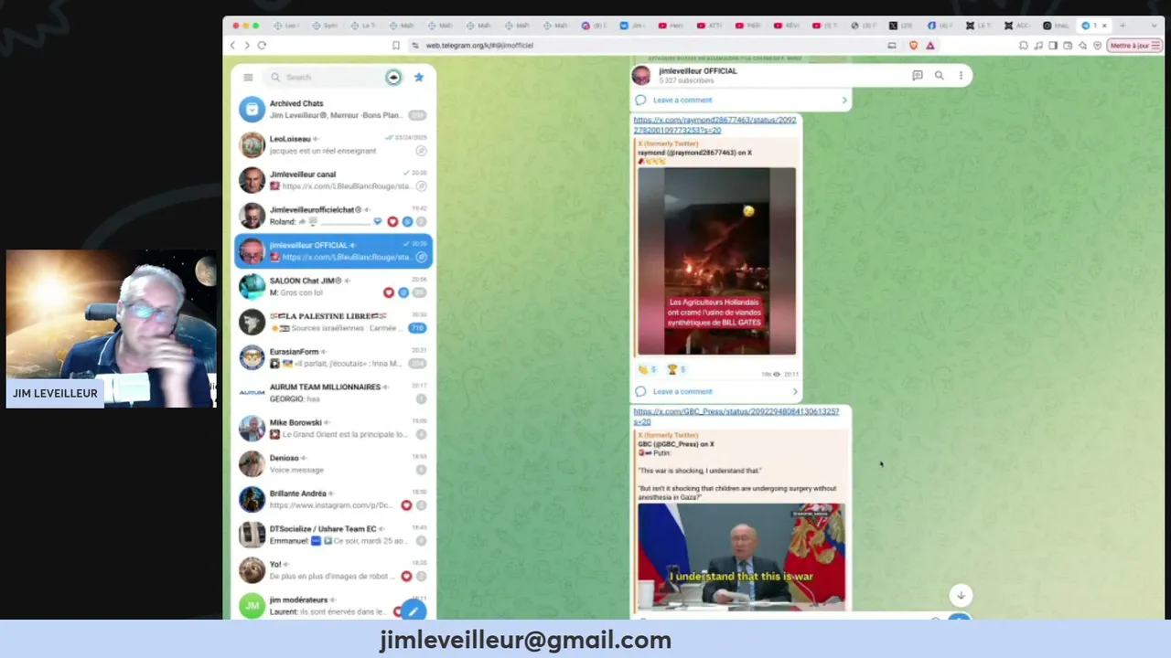This screenshot has width=1171, height=658.
Task: Toggle the browser sidebar panel icon
Action: click(1053, 46)
